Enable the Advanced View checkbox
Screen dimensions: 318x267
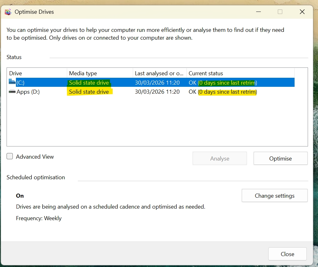(x=10, y=157)
